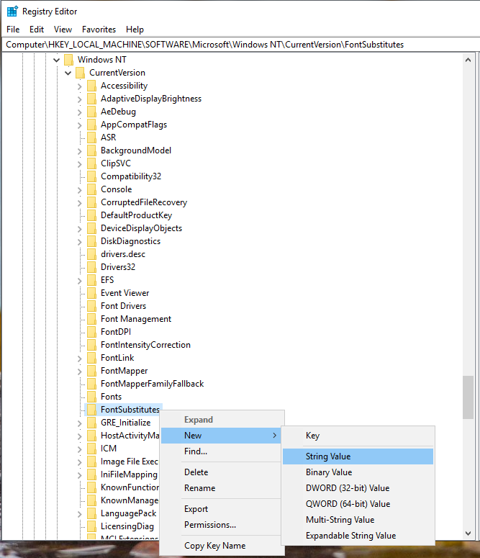Click the Windows NT folder icon
The height and width of the screenshot is (558, 480).
pyautogui.click(x=68, y=60)
